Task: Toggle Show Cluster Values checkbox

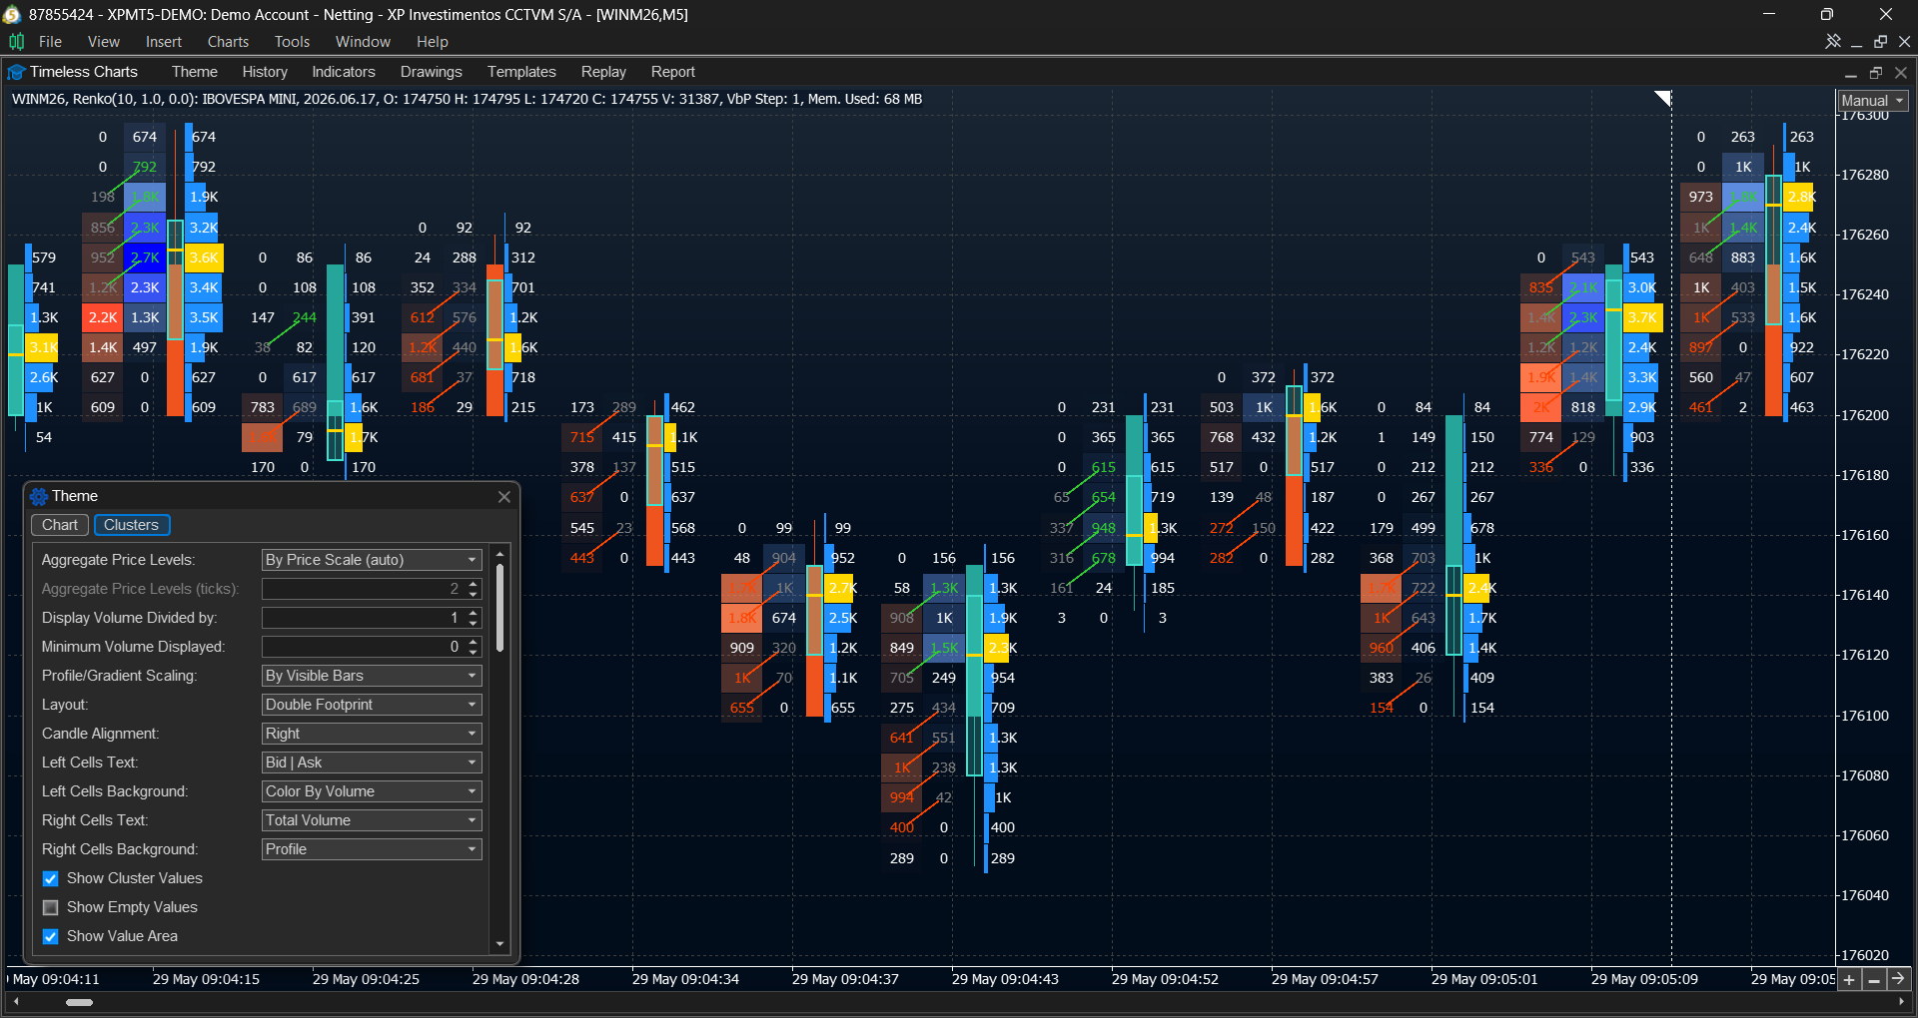Action: tap(51, 879)
